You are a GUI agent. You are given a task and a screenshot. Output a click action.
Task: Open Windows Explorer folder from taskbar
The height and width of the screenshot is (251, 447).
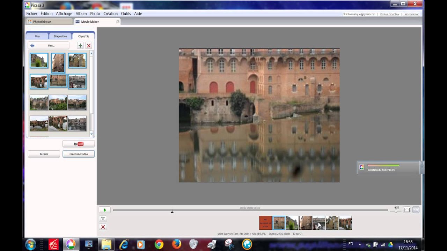click(106, 244)
